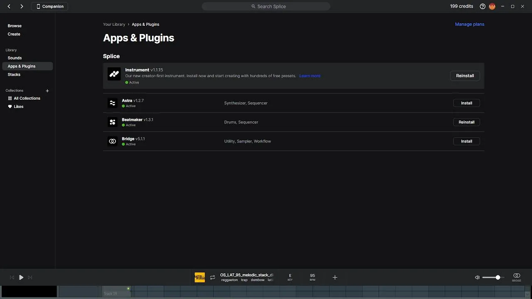Click the Instrument plugin logo
The width and height of the screenshot is (532, 299).
point(114,74)
